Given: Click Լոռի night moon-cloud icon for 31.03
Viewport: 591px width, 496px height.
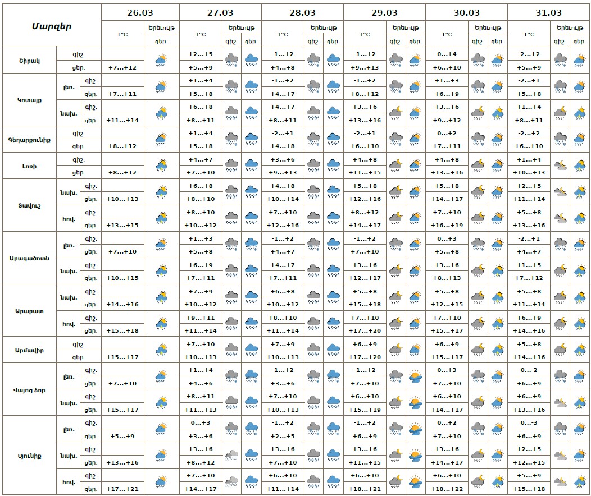Looking at the screenshot, I should pyautogui.click(x=560, y=165).
